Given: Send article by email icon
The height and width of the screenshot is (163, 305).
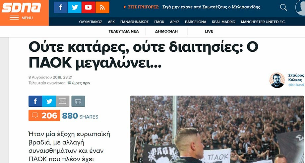Looking at the screenshot, I should tap(63, 101).
